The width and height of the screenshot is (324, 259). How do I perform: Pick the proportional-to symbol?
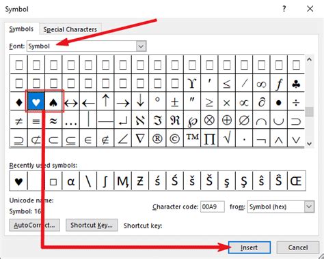(244, 102)
